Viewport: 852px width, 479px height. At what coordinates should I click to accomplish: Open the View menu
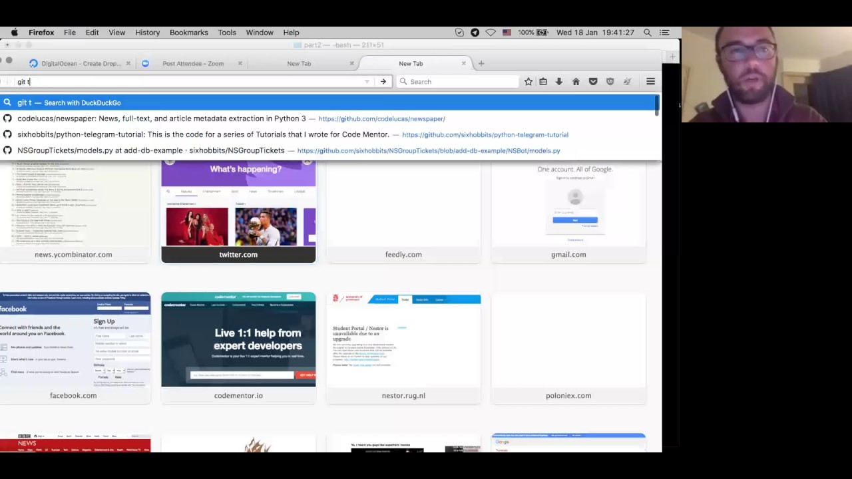click(117, 32)
